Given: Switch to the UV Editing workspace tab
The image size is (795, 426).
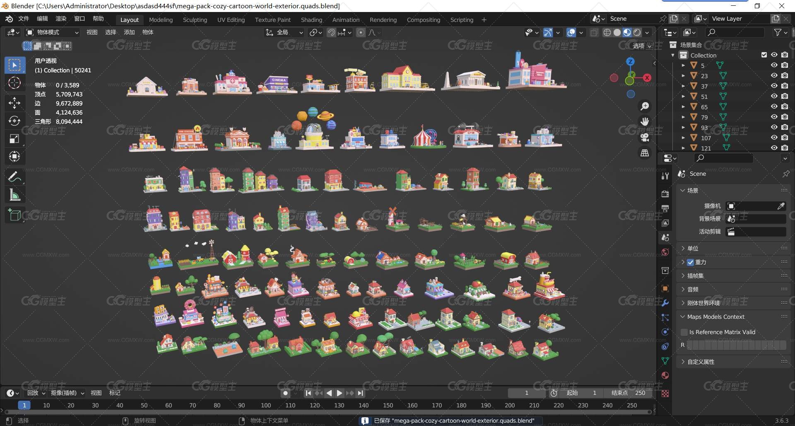Looking at the screenshot, I should (231, 19).
